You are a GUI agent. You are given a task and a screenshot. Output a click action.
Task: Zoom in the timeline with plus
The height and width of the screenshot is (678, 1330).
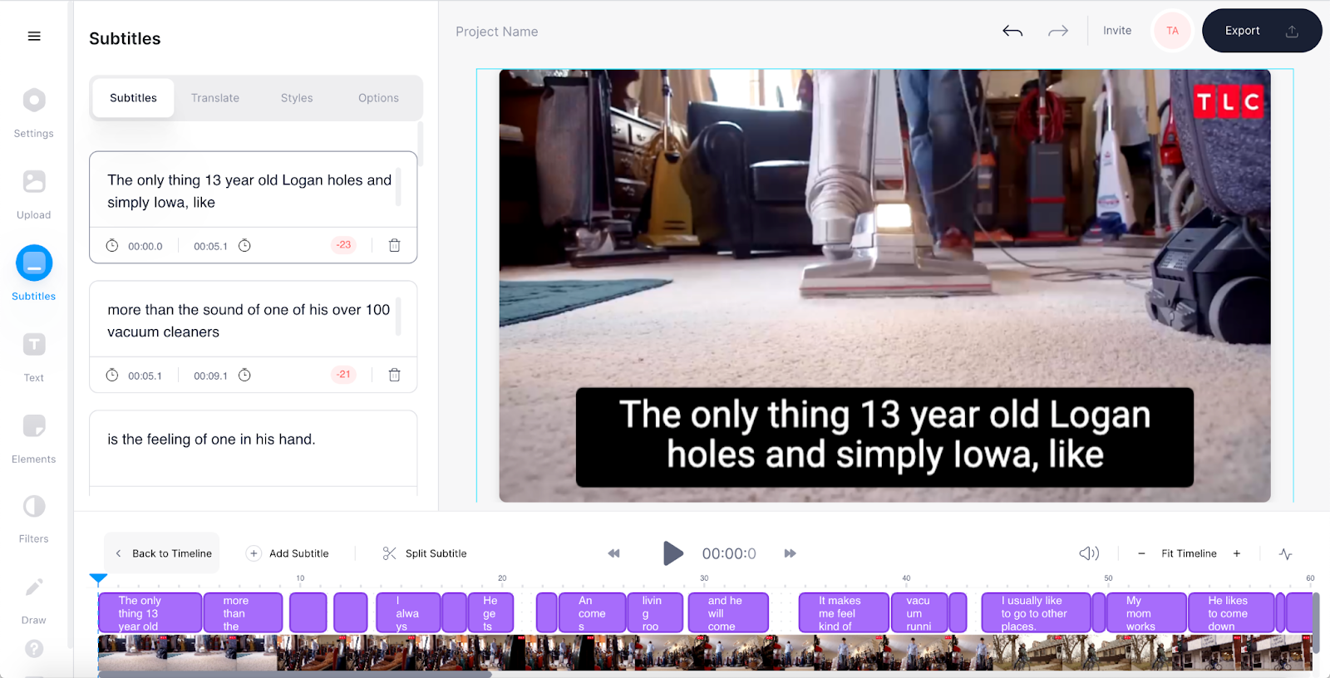click(x=1237, y=553)
